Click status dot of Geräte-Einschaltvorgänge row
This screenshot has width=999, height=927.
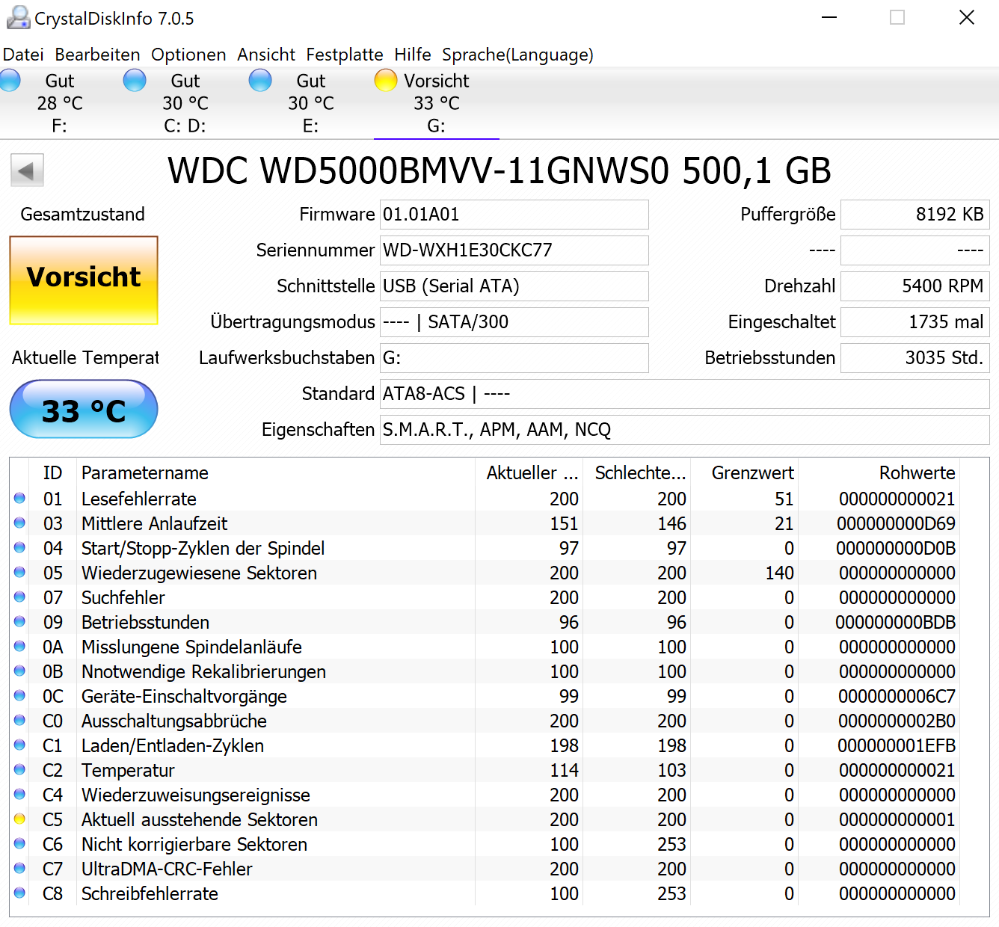19,695
